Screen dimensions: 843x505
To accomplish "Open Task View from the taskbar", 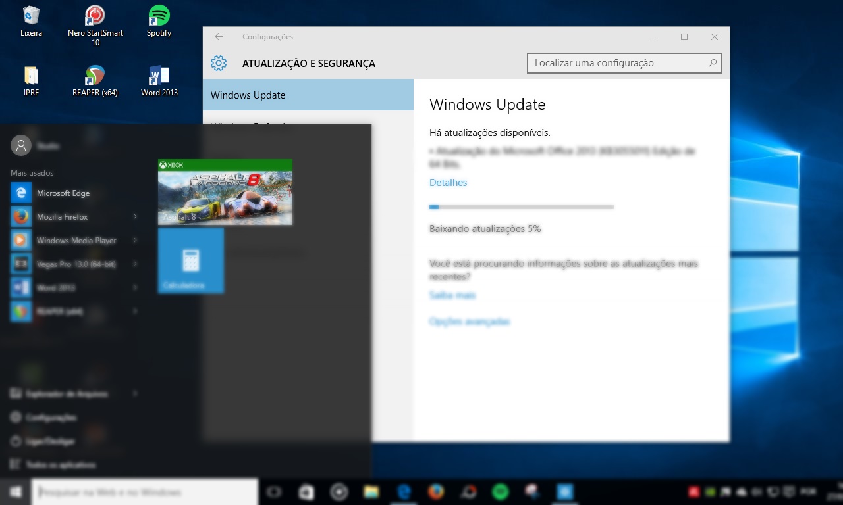I will [x=273, y=492].
